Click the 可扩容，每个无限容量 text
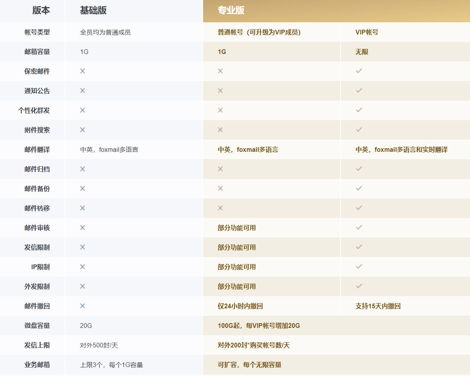The width and height of the screenshot is (470, 376). tap(249, 365)
